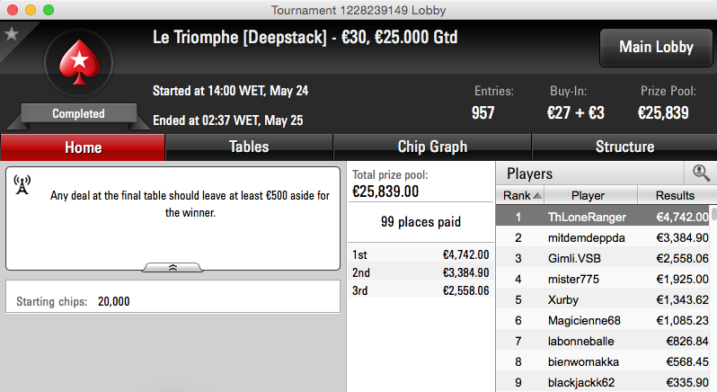Viewport: 717px width, 392px height.
Task: Return to the Main Lobby
Action: (x=656, y=47)
